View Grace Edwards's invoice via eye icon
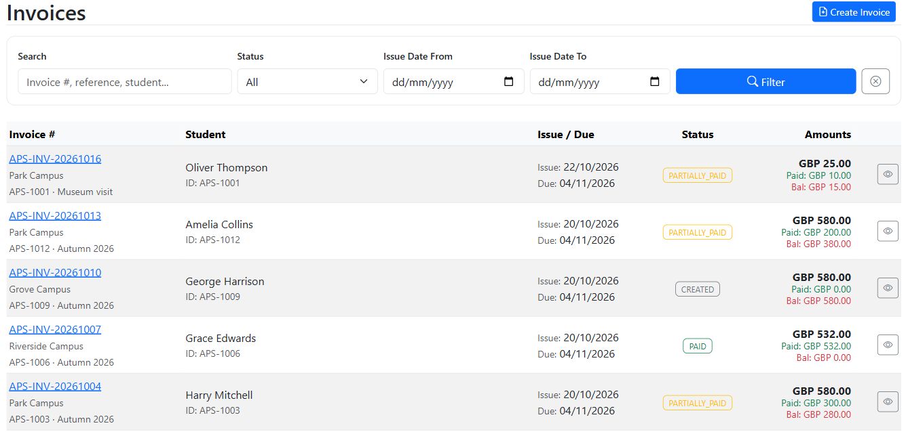 pos(888,345)
